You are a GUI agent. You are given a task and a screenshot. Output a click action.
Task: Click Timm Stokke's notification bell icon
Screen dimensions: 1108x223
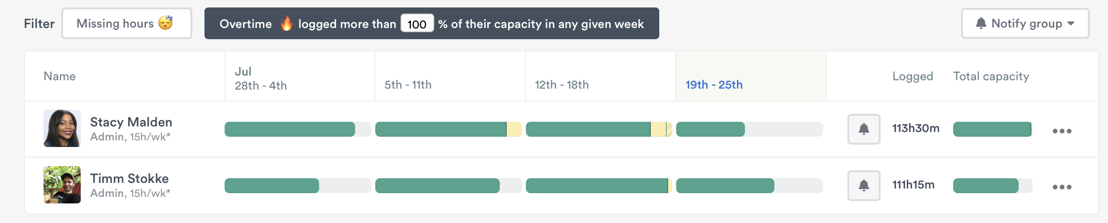[864, 186]
